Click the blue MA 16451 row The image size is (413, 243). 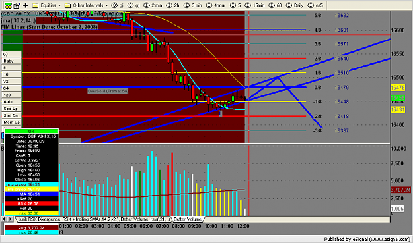pos(32,194)
